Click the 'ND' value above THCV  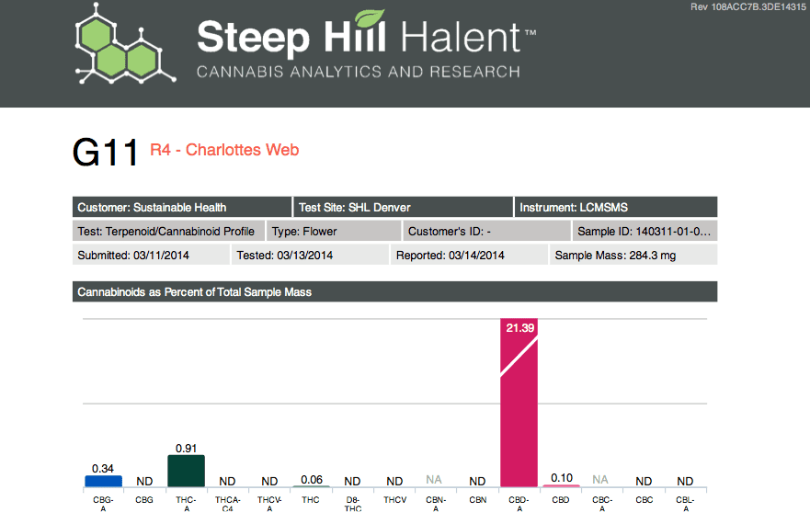(x=394, y=481)
